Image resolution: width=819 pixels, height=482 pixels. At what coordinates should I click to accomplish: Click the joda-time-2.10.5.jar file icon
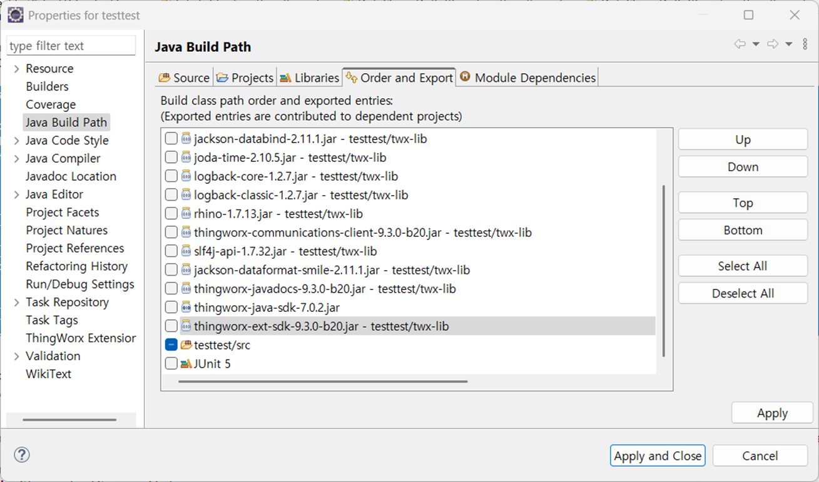pos(186,158)
